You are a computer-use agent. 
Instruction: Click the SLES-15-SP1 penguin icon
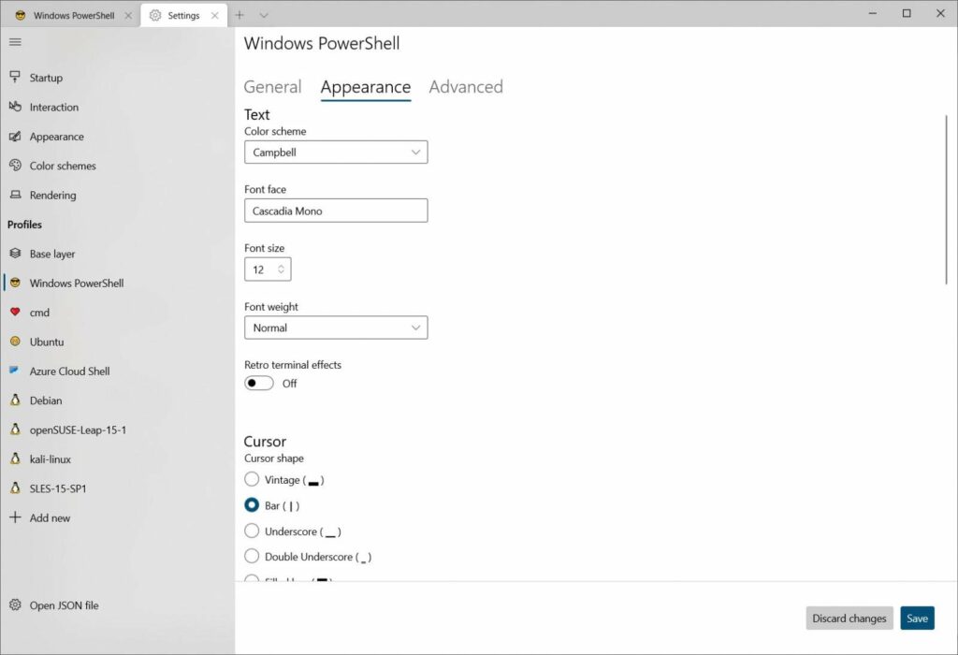pyautogui.click(x=15, y=488)
